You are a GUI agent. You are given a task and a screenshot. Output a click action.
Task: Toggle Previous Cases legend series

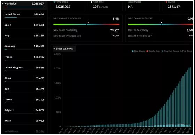click(170, 51)
